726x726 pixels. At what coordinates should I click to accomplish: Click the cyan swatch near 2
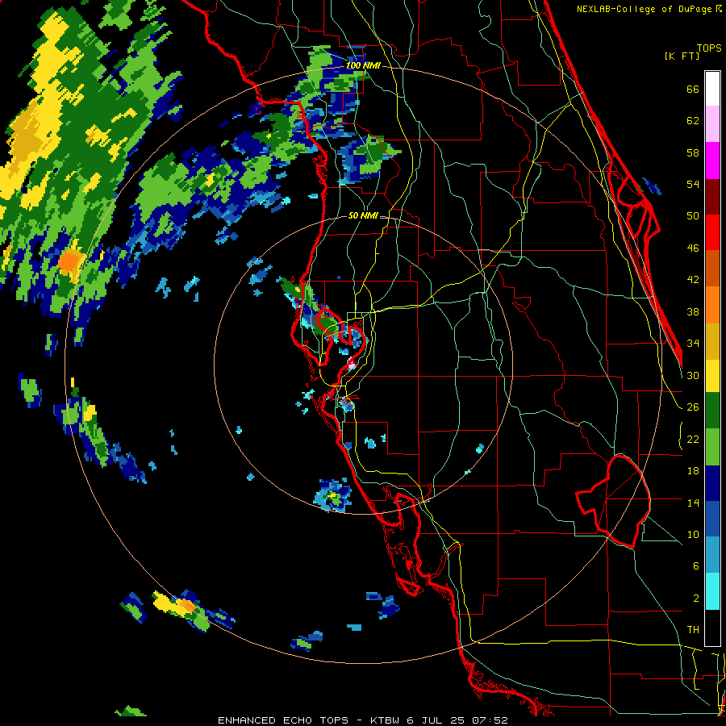(x=712, y=591)
